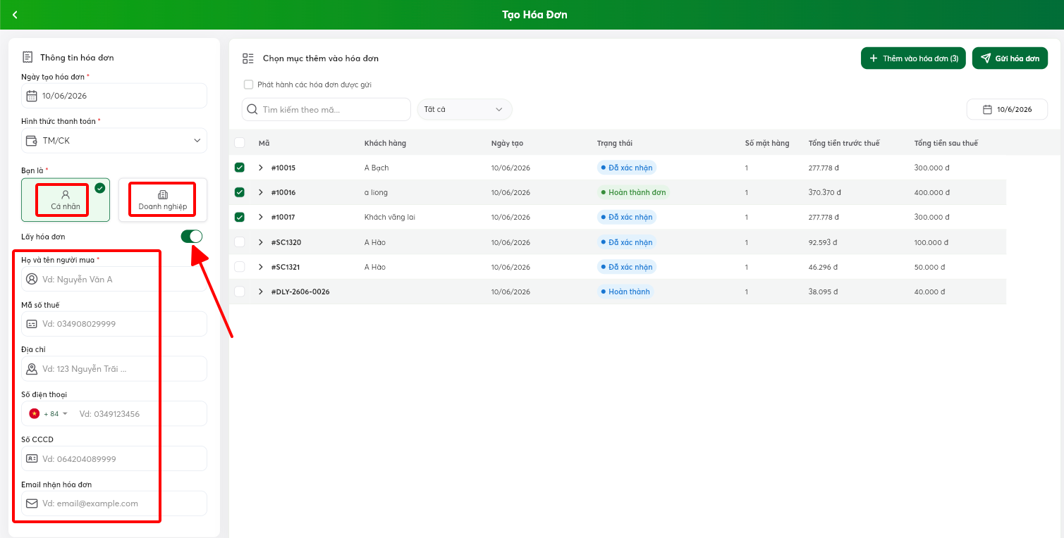Click the Số CCCD input field
1064x538 pixels.
pos(114,458)
